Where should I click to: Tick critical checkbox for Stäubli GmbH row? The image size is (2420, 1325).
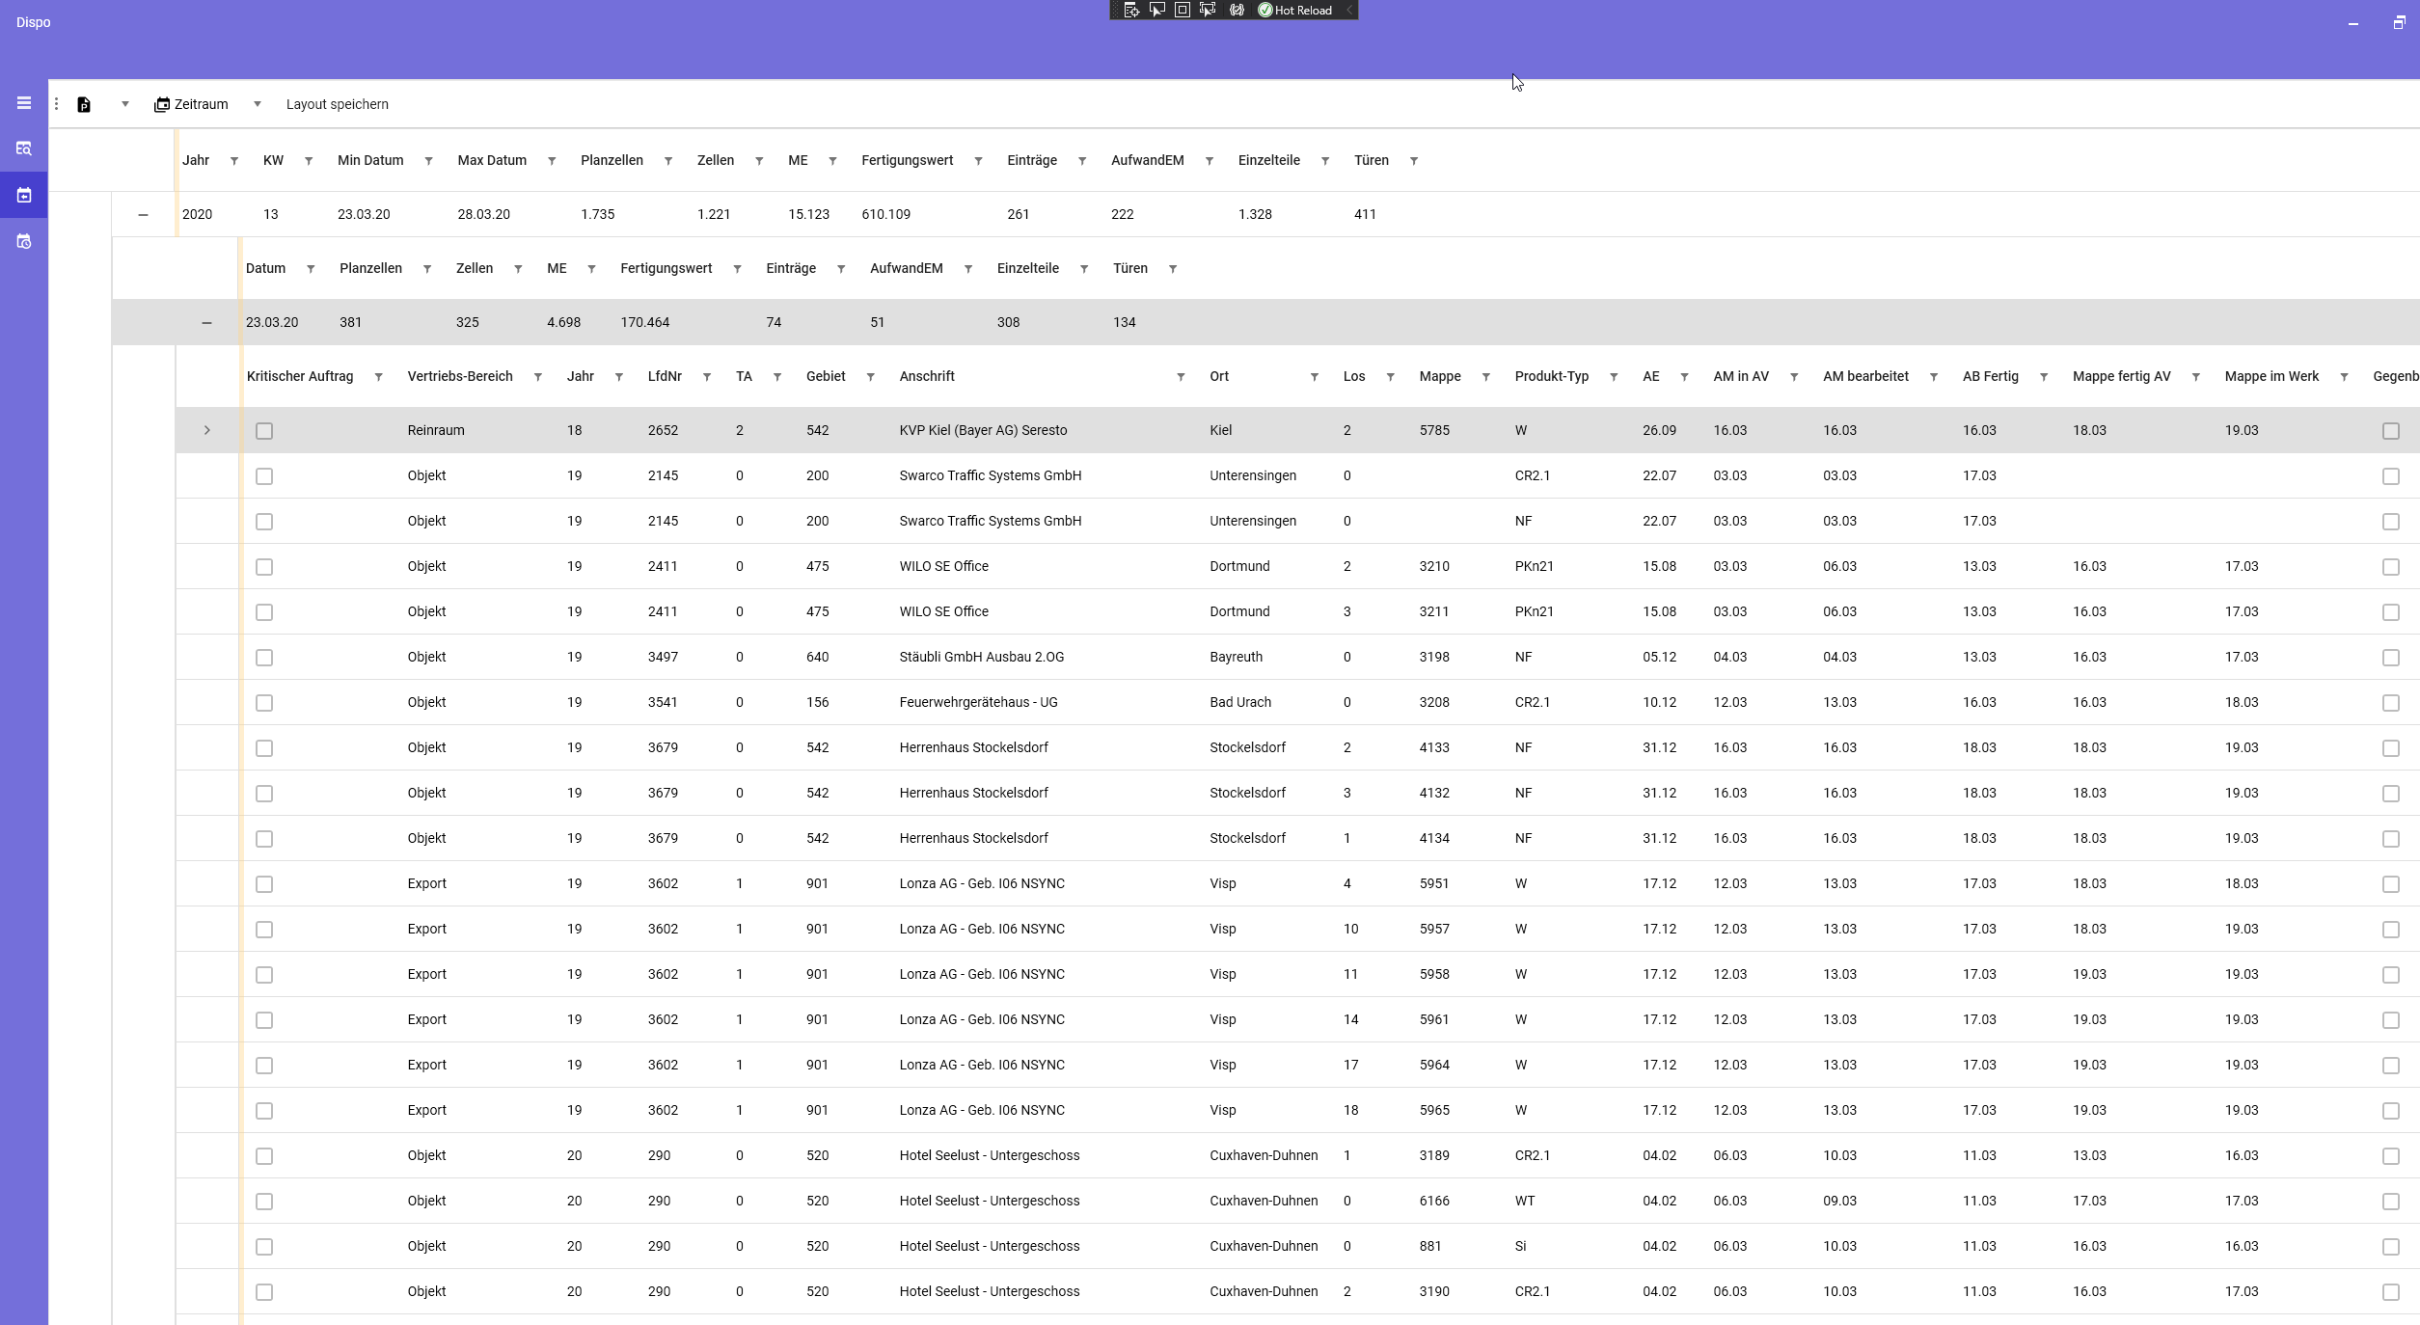264,658
